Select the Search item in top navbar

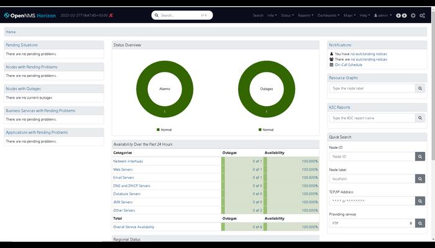click(258, 15)
